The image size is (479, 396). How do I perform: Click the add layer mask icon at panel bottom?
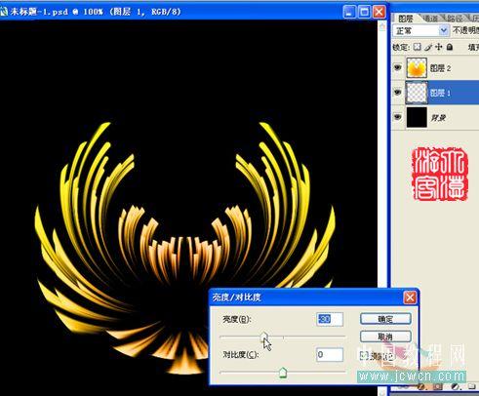pos(438,386)
